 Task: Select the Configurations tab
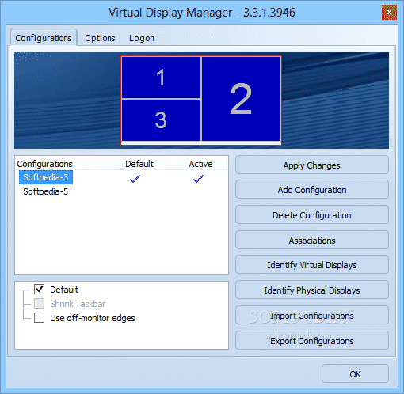44,38
